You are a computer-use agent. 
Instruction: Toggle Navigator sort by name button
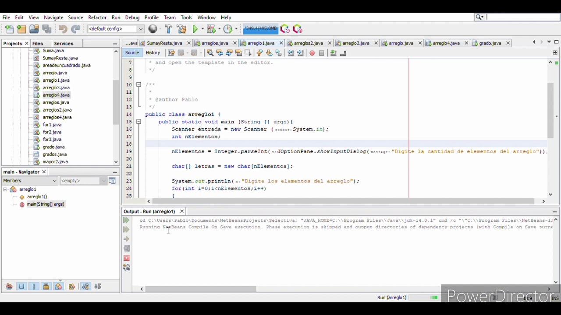[85, 287]
